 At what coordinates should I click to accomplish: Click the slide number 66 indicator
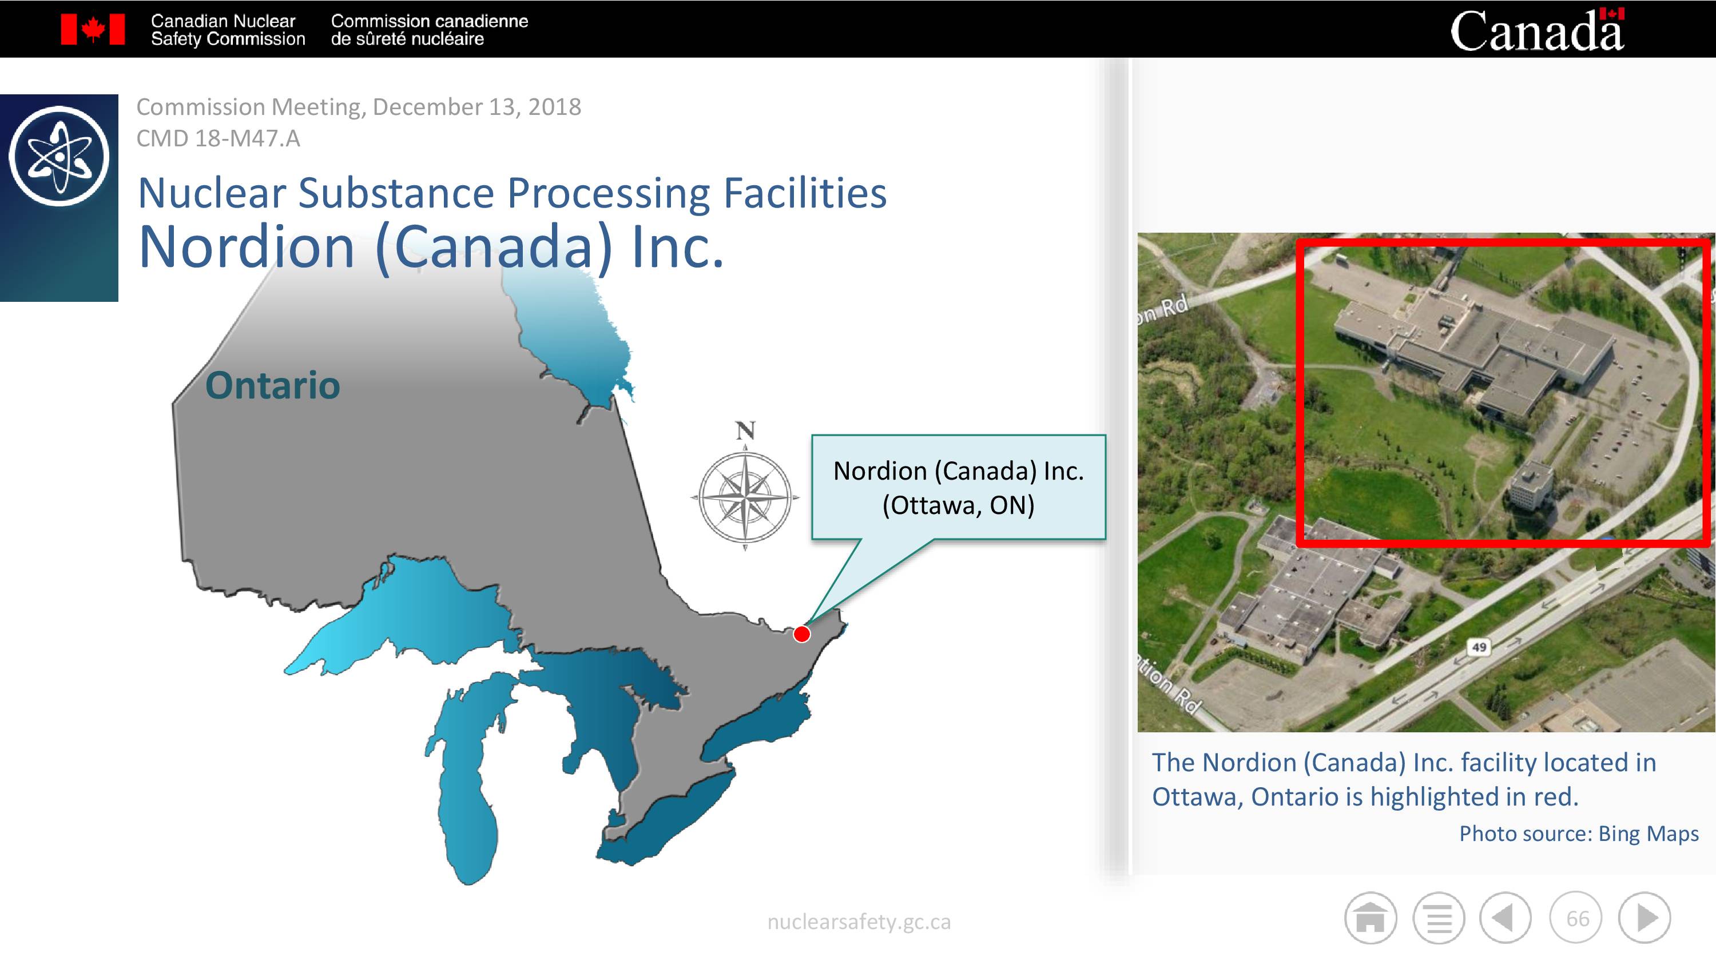[1576, 918]
